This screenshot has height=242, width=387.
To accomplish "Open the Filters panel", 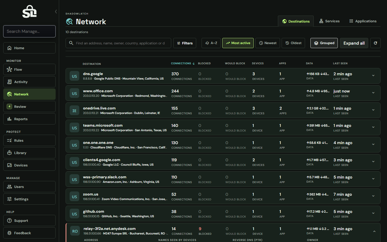I will tap(185, 43).
